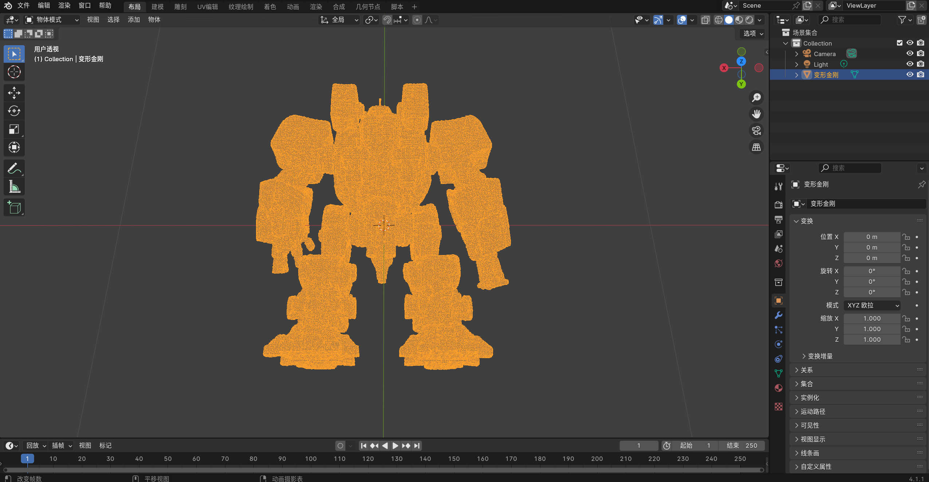Image resolution: width=929 pixels, height=482 pixels.
Task: Open the 编辑 menu
Action: (44, 6)
